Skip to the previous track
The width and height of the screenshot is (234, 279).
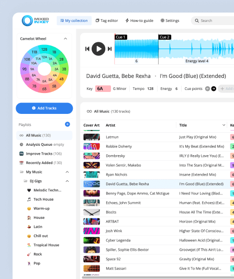point(87,49)
